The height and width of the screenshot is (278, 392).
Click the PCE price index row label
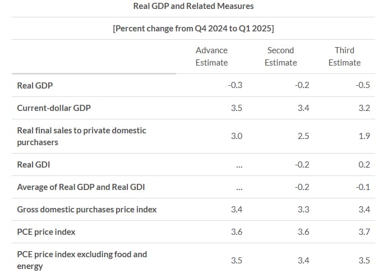tap(46, 232)
